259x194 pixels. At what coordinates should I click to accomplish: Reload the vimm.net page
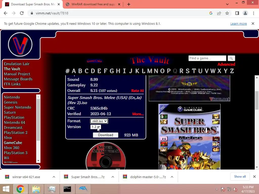[22, 13]
